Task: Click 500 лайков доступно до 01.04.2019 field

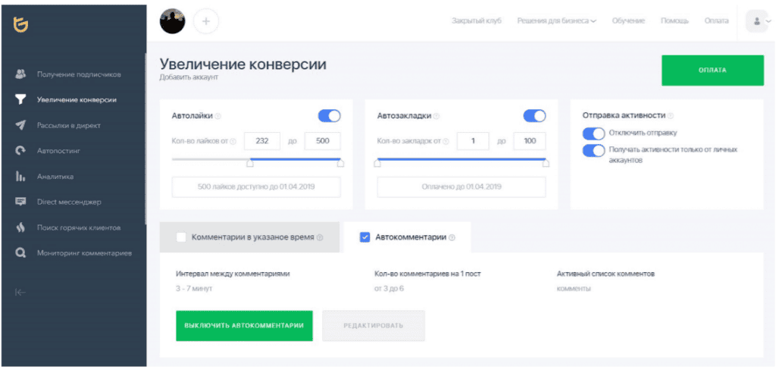Action: point(256,187)
